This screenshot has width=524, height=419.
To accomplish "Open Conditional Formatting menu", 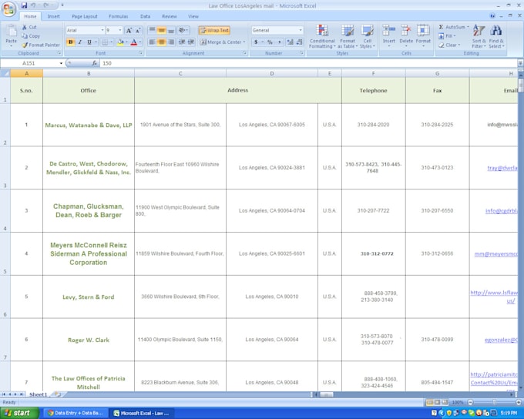I will pos(322,36).
